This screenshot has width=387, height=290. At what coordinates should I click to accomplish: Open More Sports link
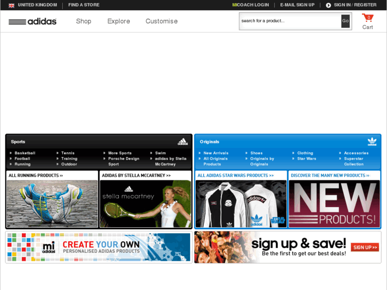[x=120, y=153]
